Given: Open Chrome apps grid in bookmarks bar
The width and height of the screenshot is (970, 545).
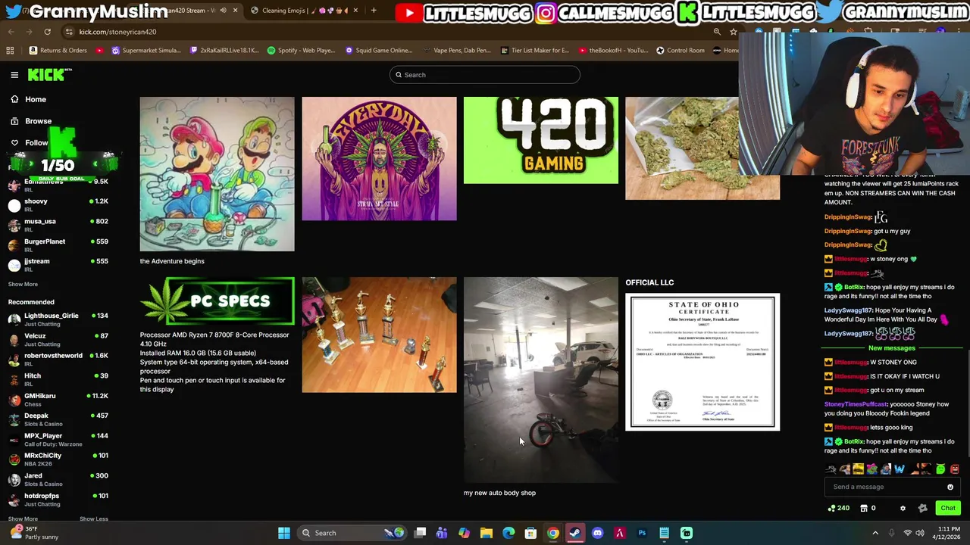Looking at the screenshot, I should [x=10, y=50].
